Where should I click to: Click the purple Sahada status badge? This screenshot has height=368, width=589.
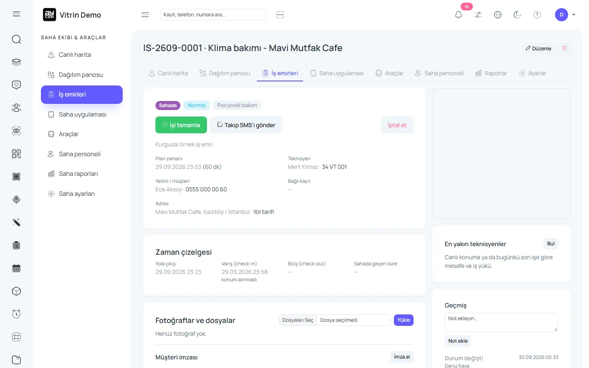coord(168,105)
